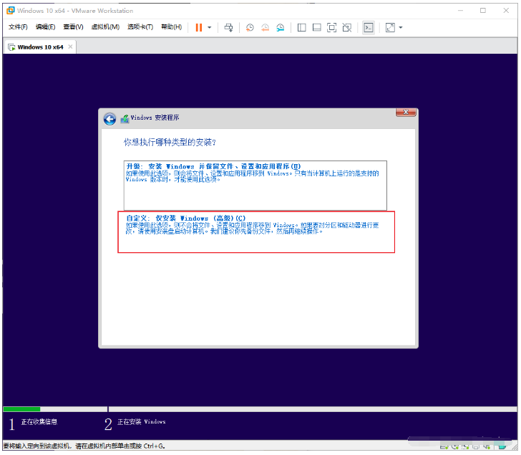Enter full screen mode icon
The image size is (521, 455).
331,27
